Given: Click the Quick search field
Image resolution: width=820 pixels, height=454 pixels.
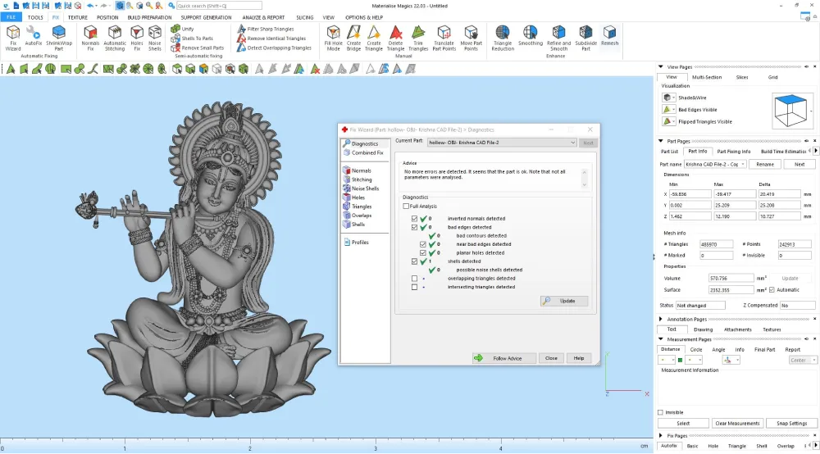Looking at the screenshot, I should point(219,6).
